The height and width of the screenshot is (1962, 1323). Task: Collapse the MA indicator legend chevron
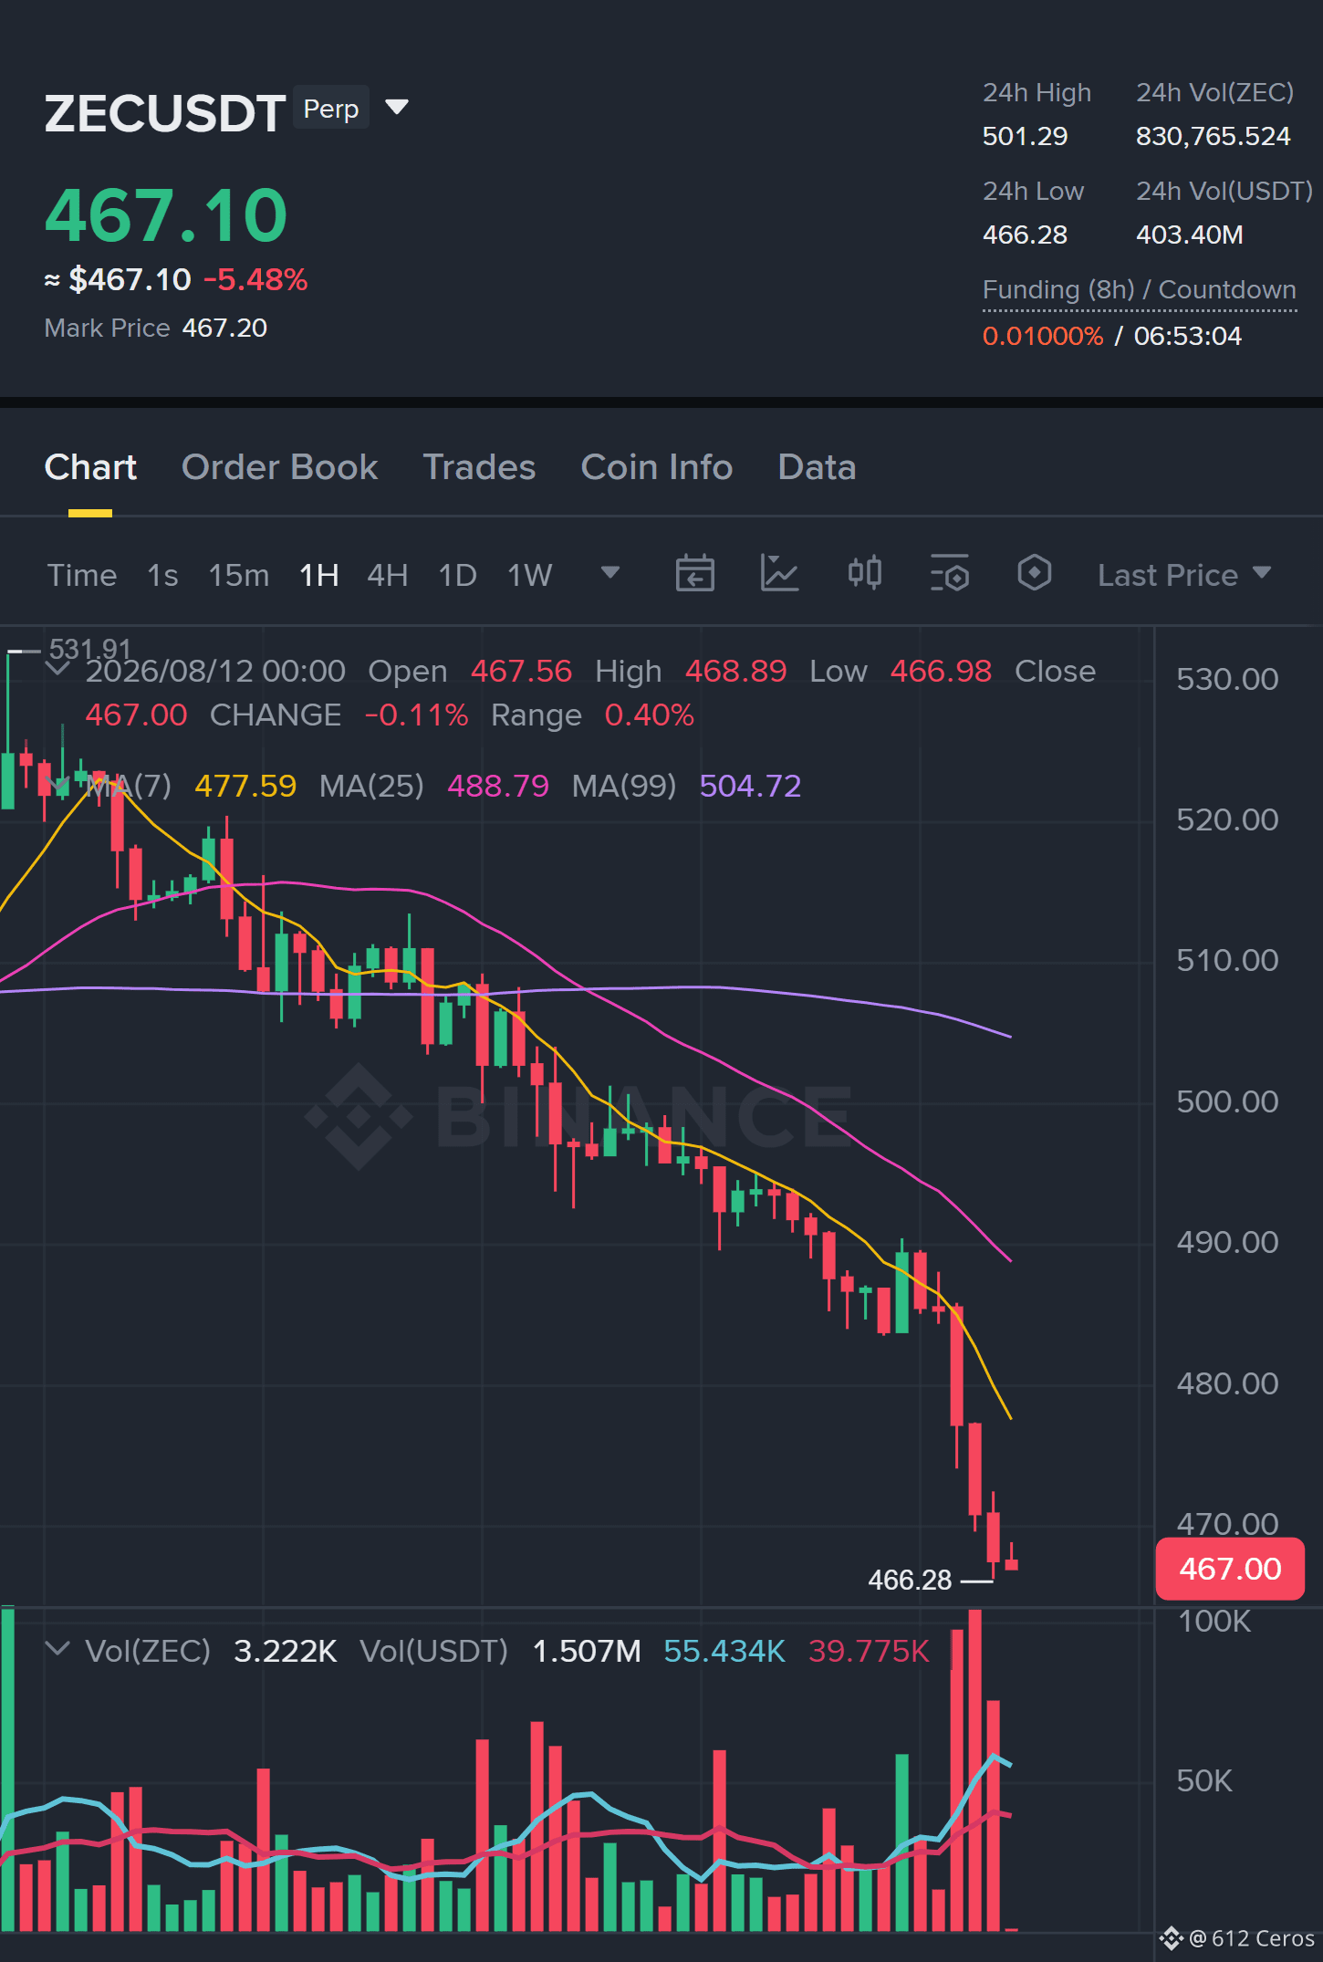[59, 785]
